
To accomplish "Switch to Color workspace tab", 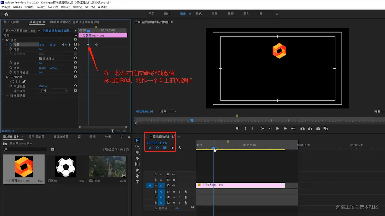I will [x=199, y=14].
